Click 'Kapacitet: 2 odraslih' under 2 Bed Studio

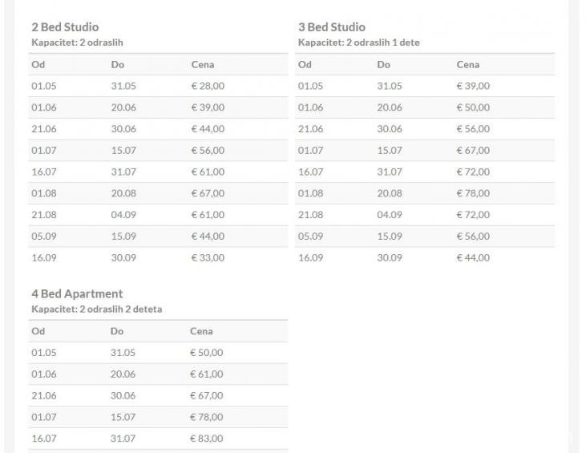click(77, 42)
